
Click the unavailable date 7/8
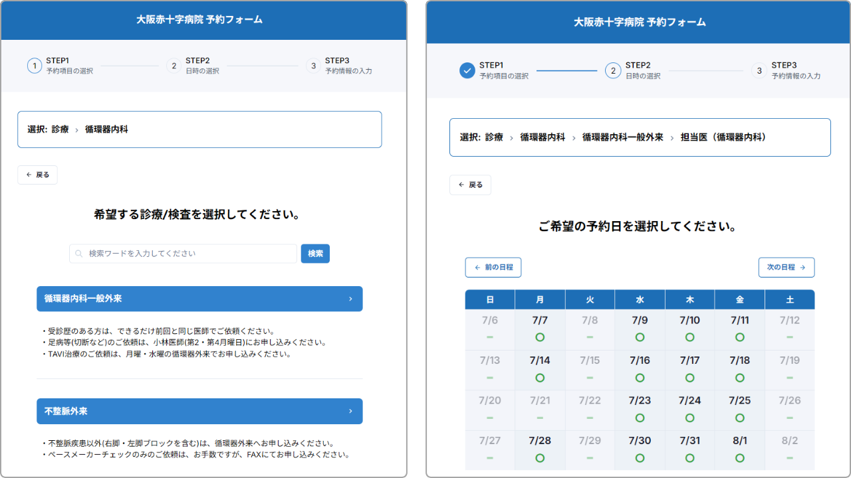[x=590, y=320]
